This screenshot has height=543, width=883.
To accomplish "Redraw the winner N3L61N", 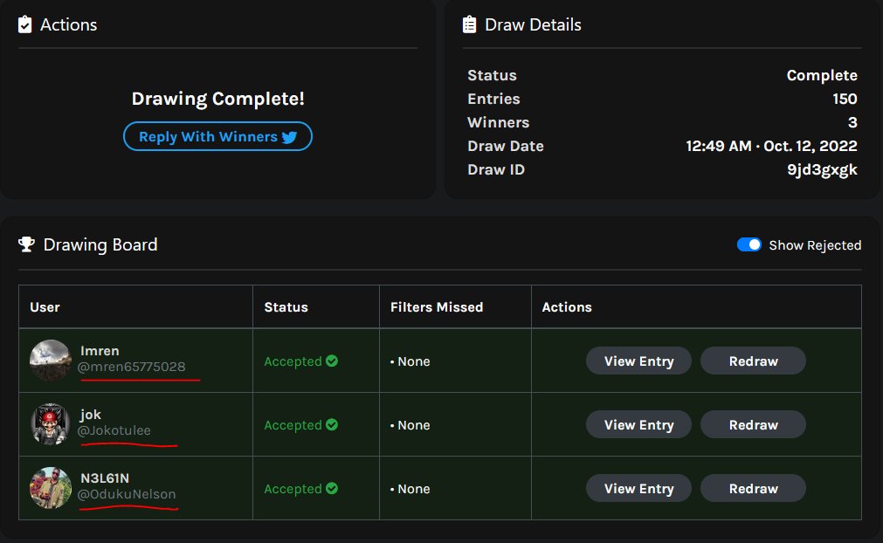I will (x=753, y=488).
